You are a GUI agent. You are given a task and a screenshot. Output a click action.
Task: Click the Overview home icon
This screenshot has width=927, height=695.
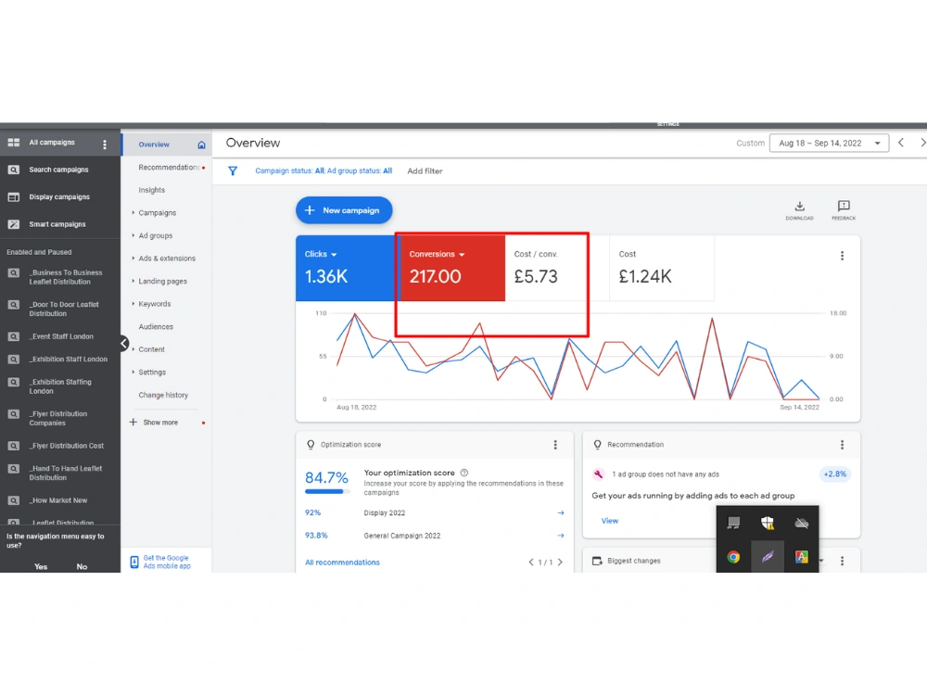(x=201, y=145)
